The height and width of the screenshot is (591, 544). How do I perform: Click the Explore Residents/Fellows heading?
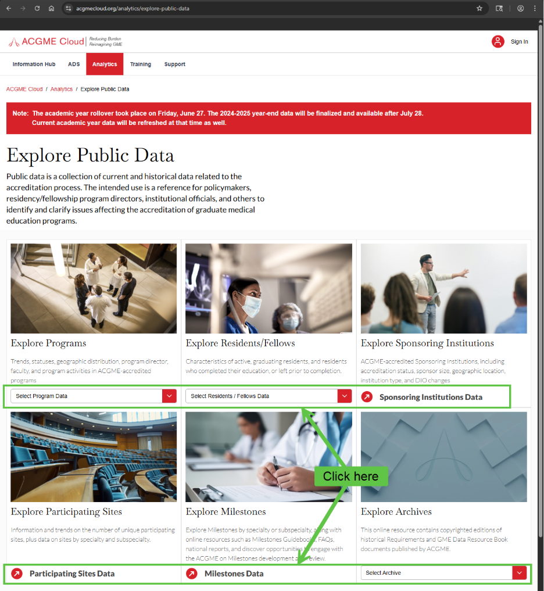coord(240,343)
